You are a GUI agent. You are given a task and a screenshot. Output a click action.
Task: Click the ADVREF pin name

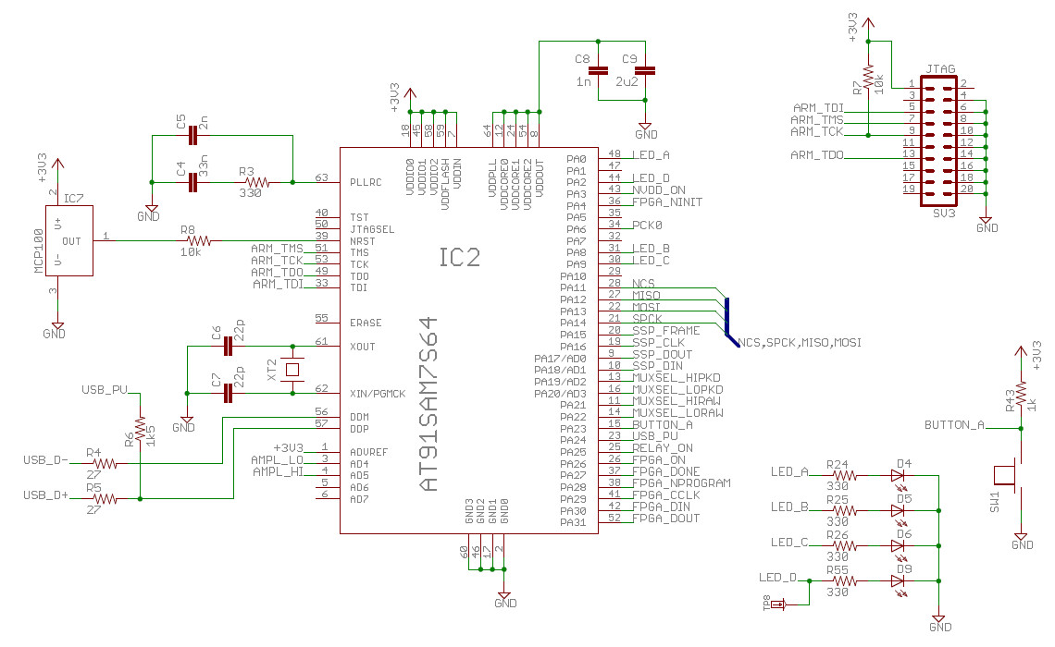click(x=368, y=452)
